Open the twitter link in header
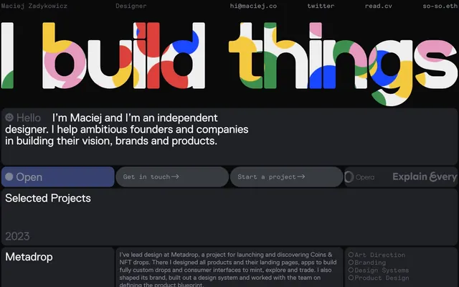This screenshot has height=287, width=459. 321,6
